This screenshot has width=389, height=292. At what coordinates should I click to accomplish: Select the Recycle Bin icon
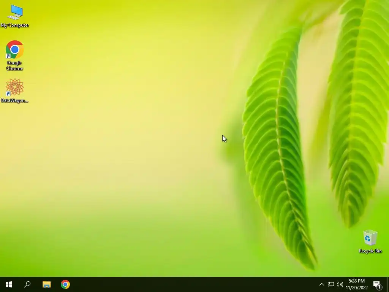click(370, 241)
